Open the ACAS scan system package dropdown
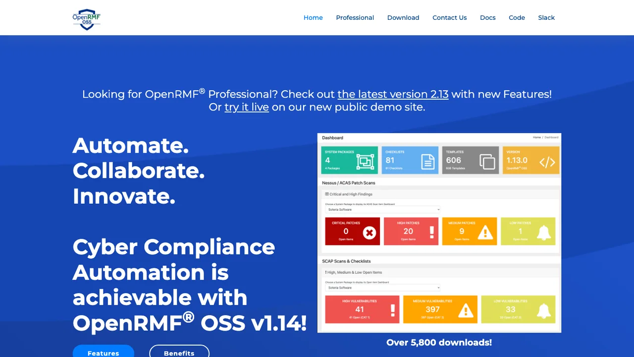Viewport: 634px width, 357px height. click(x=382, y=210)
